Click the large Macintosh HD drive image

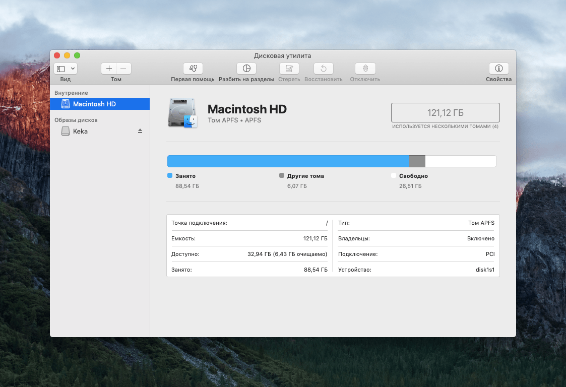(x=182, y=113)
